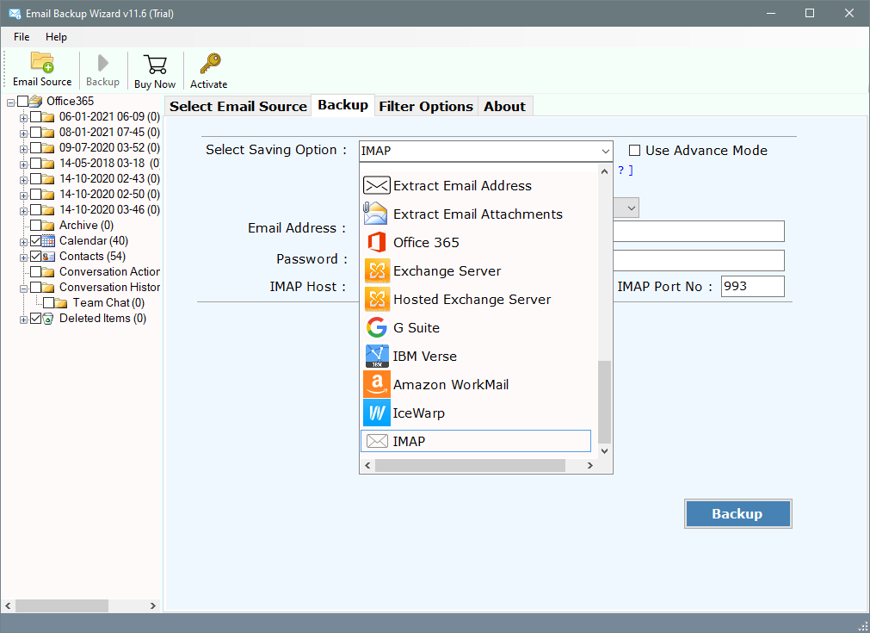Click the Archive folder icon
The height and width of the screenshot is (633, 870).
48,226
